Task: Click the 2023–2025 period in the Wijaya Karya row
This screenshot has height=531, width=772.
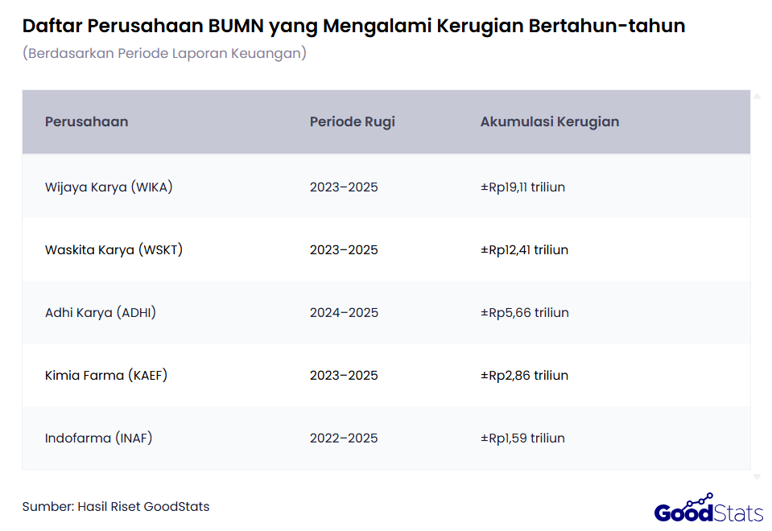Action: pyautogui.click(x=344, y=187)
